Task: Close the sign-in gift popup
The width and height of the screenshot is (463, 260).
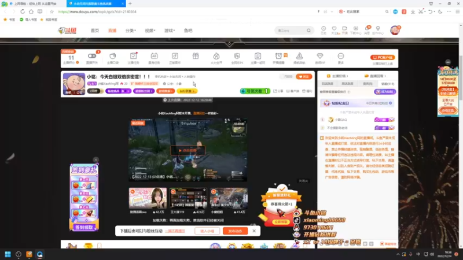Action: coord(95,160)
